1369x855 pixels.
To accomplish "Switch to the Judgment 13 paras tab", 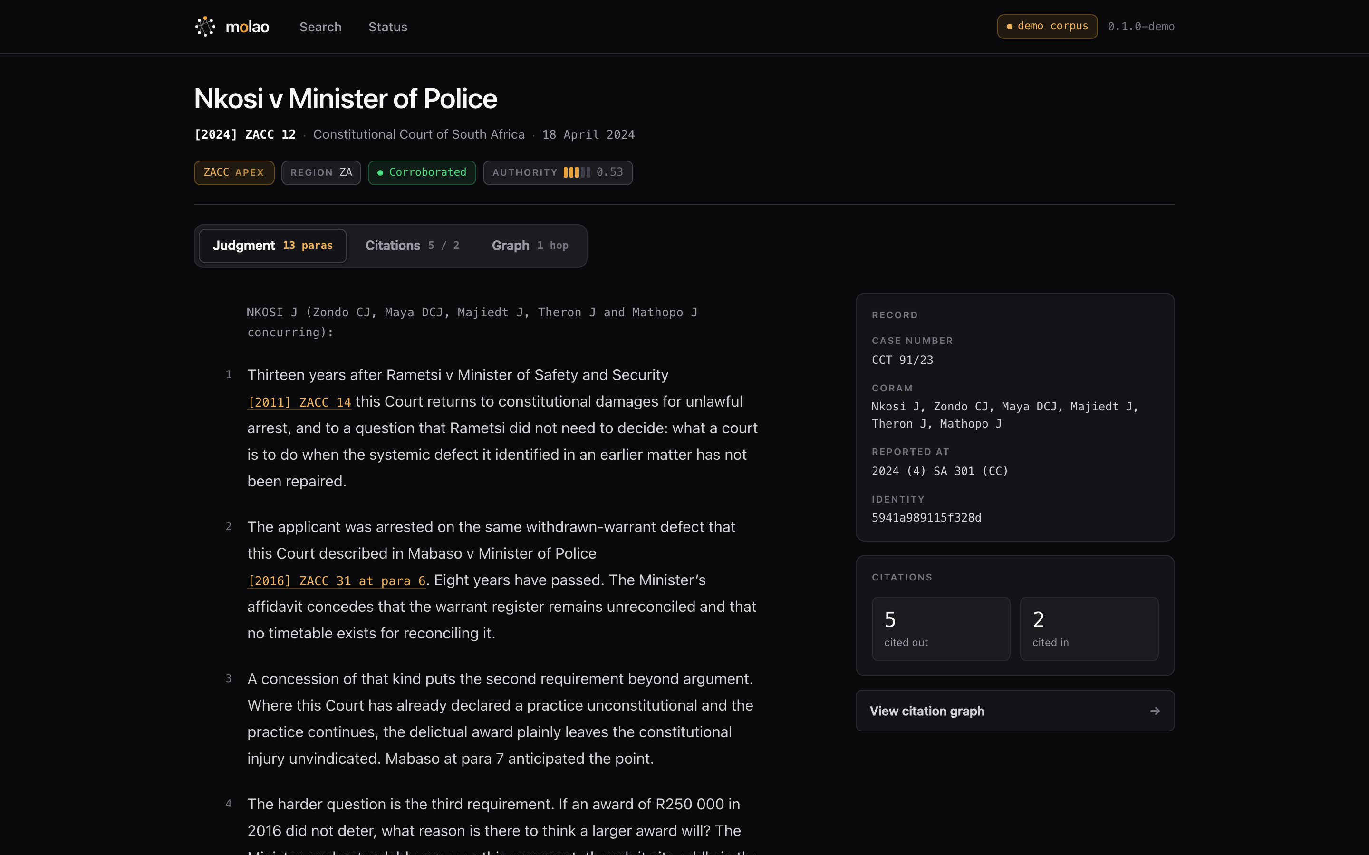I will coord(273,246).
